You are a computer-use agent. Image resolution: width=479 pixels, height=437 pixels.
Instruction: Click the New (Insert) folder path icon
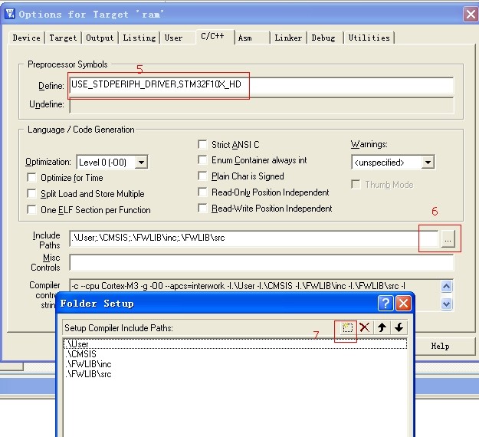tap(348, 327)
